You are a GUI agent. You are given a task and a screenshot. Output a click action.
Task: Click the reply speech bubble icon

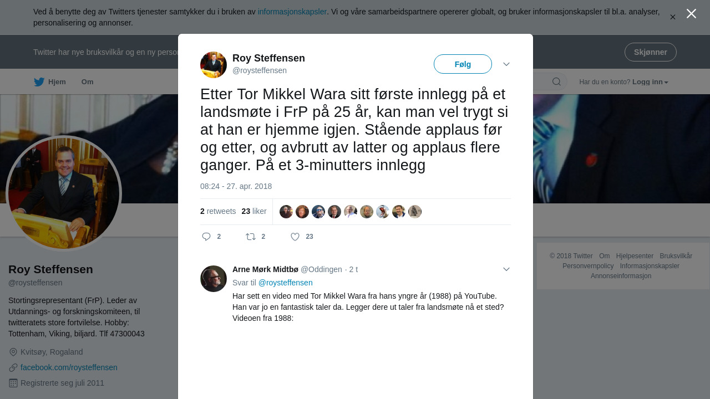point(206,237)
